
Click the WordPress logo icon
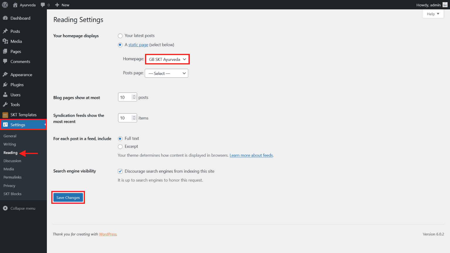(5, 5)
